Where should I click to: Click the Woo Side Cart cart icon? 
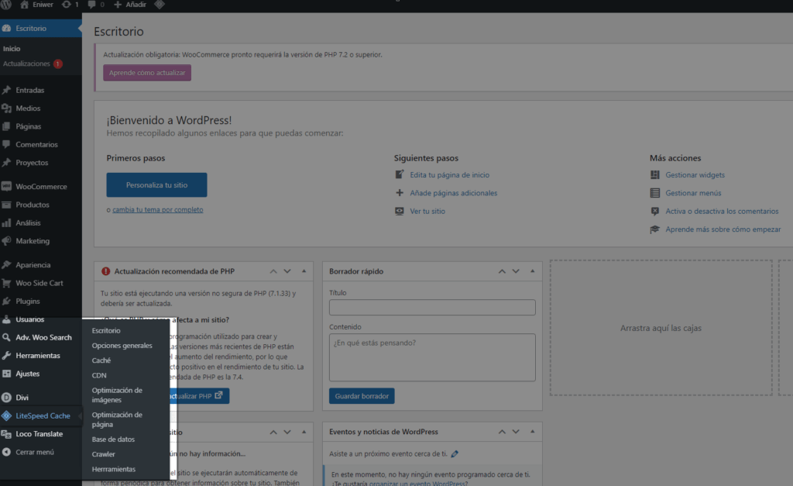pyautogui.click(x=6, y=283)
